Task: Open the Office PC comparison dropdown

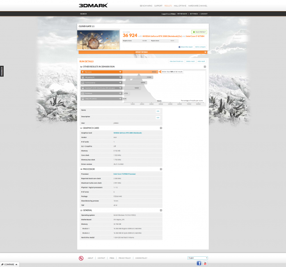Action: tap(120, 99)
